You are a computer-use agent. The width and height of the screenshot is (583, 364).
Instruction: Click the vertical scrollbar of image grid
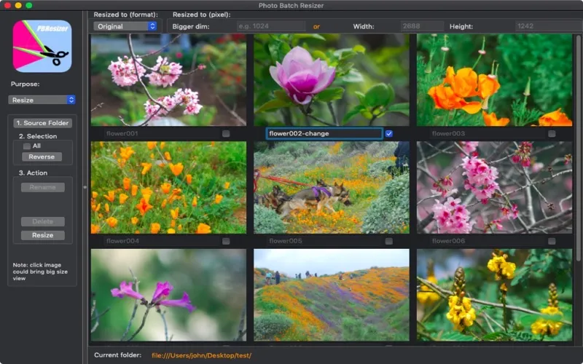pyautogui.click(x=578, y=146)
